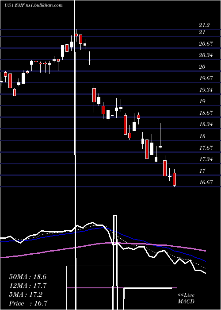Click the 16.67 price axis label

click(206, 182)
